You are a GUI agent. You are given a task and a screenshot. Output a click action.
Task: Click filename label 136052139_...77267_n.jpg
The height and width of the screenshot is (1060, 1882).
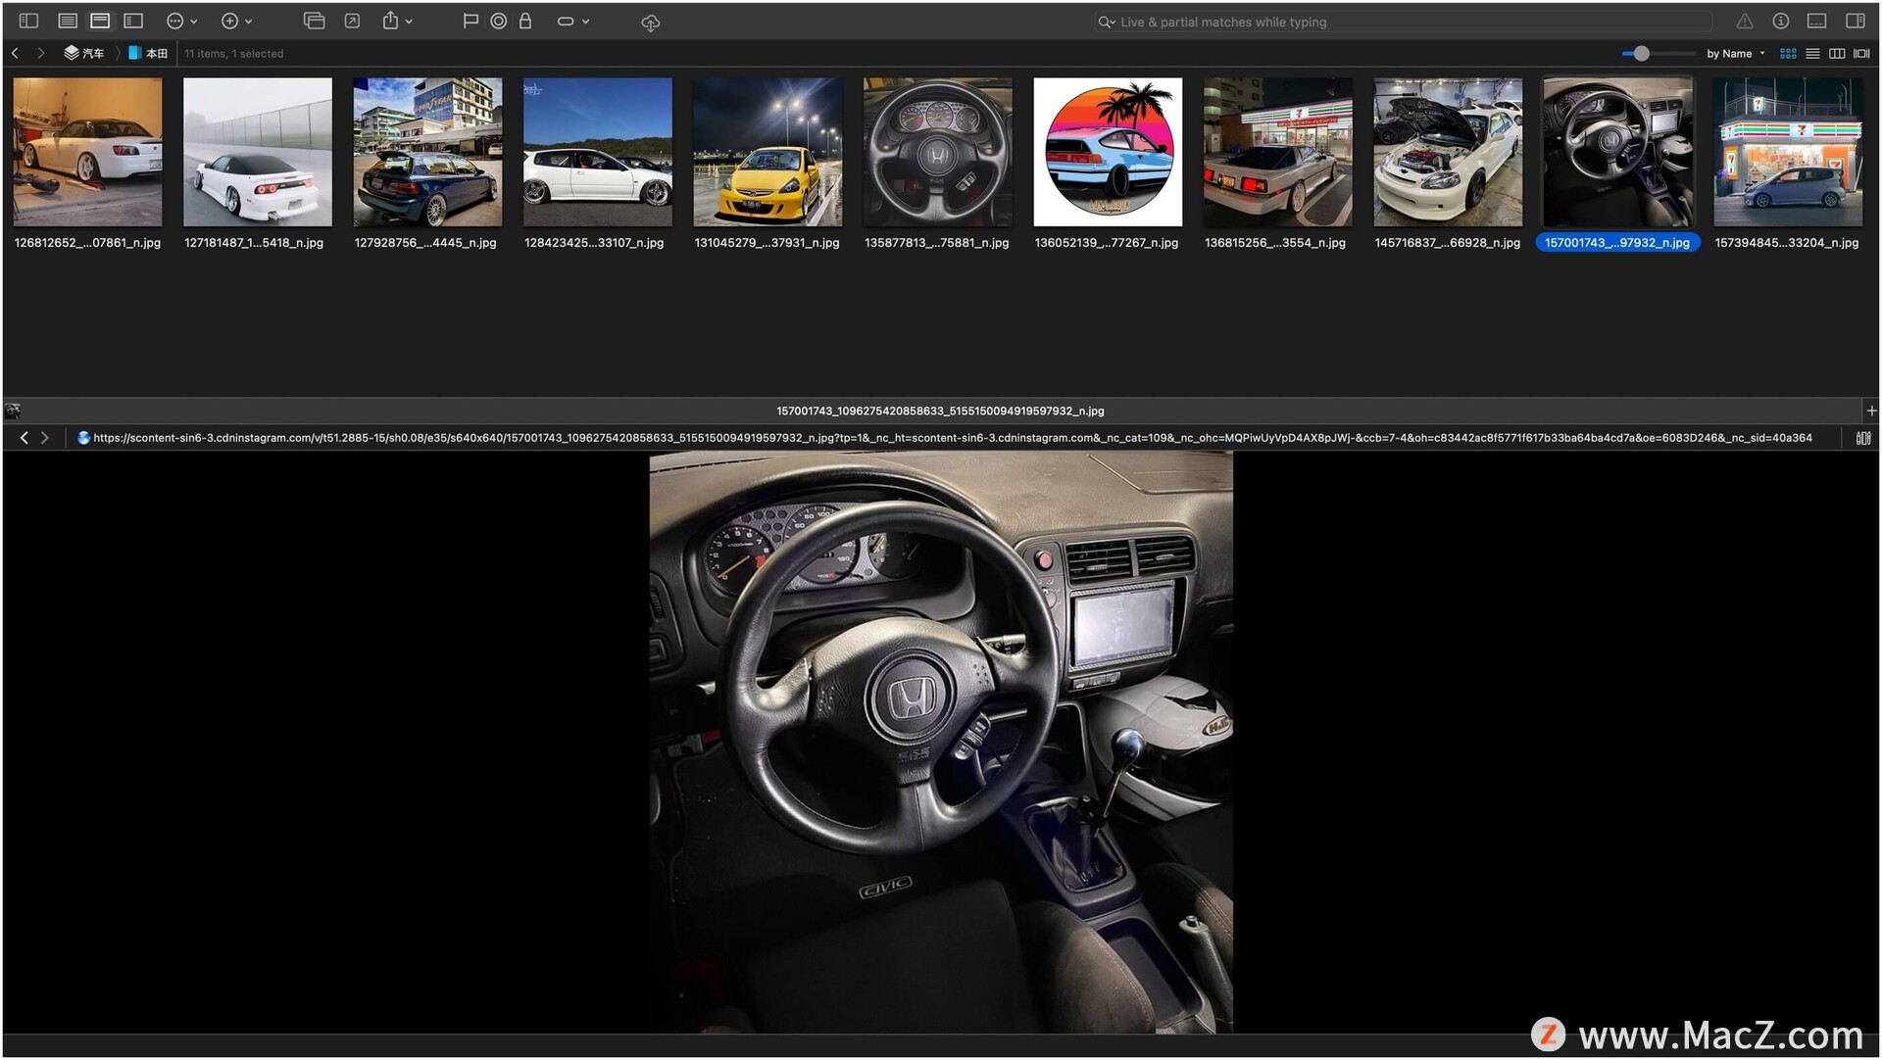(1107, 242)
